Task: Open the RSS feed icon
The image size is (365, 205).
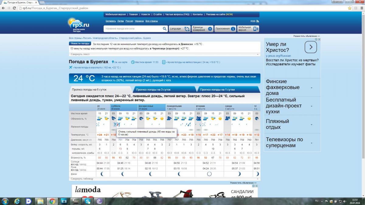Action: (257, 21)
